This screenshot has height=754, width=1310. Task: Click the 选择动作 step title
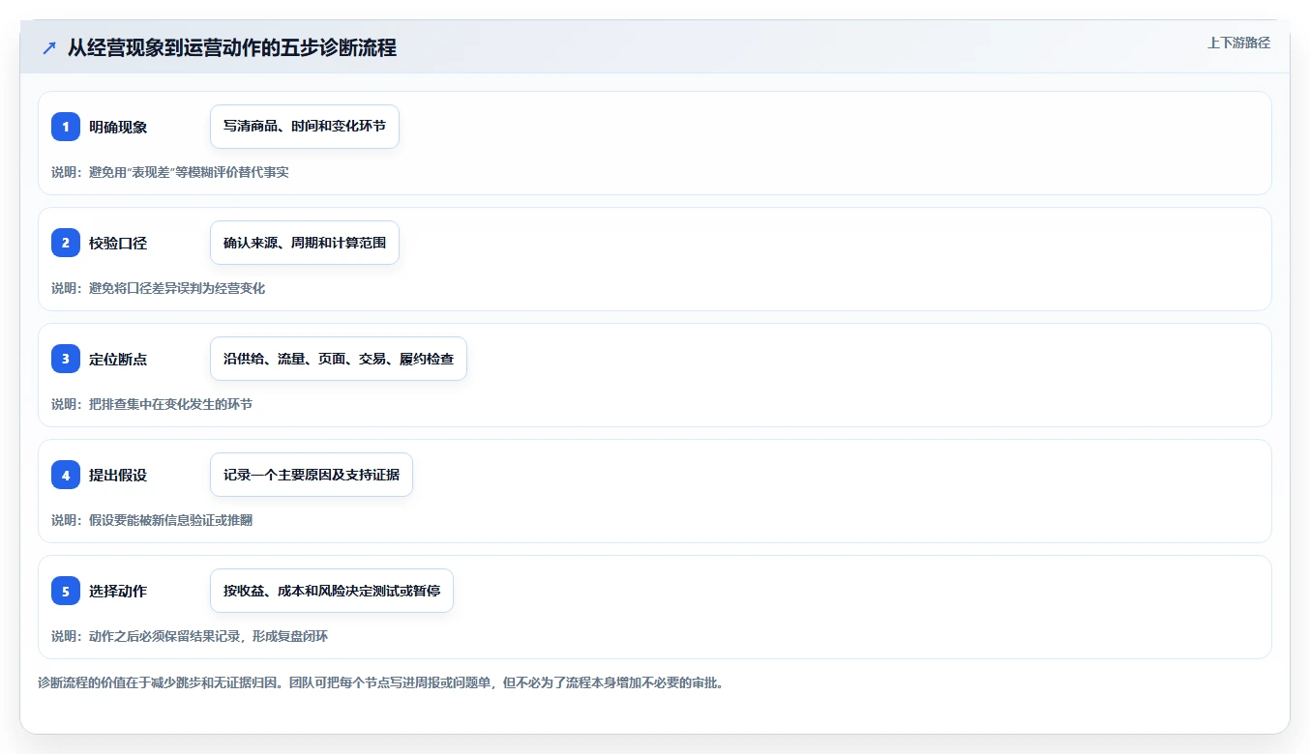[118, 591]
